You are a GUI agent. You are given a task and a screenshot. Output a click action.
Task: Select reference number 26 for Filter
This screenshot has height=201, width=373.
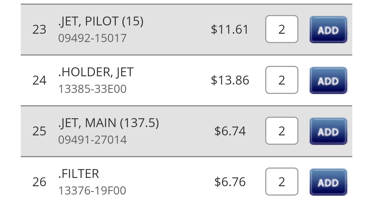click(x=39, y=182)
